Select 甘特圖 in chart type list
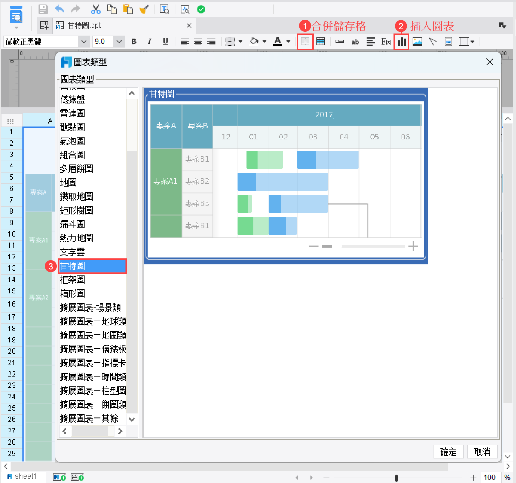The height and width of the screenshot is (483, 516). tap(92, 266)
